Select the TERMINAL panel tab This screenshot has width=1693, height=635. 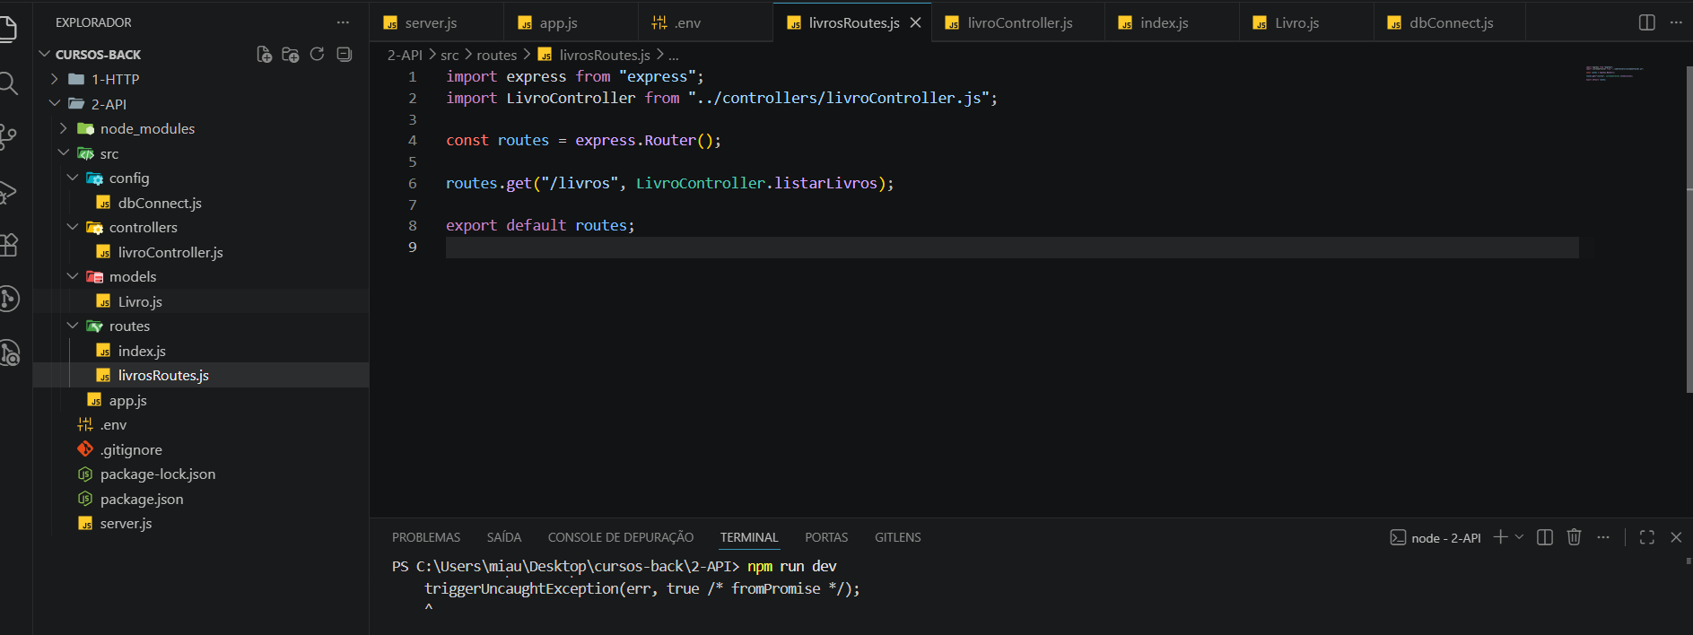749,537
